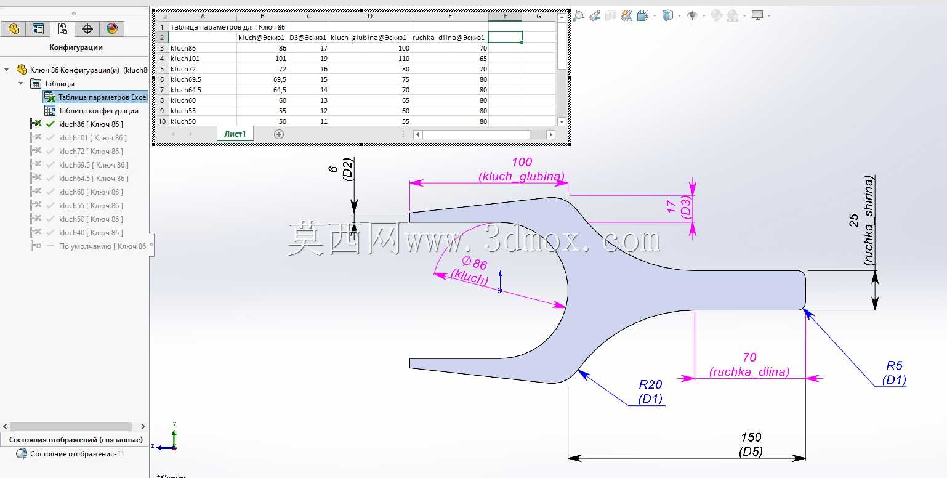Click the Zoom to Area magnifier icon
This screenshot has width=947, height=478.
tap(579, 16)
